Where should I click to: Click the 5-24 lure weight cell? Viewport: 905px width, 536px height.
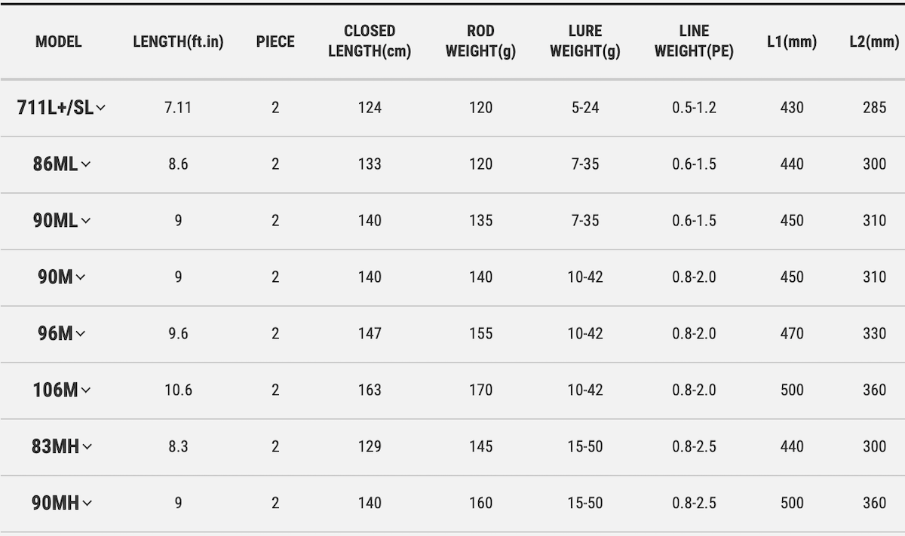click(x=585, y=108)
